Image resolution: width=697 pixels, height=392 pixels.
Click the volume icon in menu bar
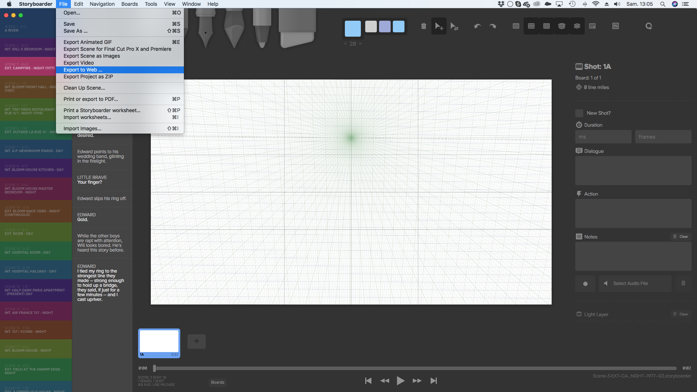(617, 4)
